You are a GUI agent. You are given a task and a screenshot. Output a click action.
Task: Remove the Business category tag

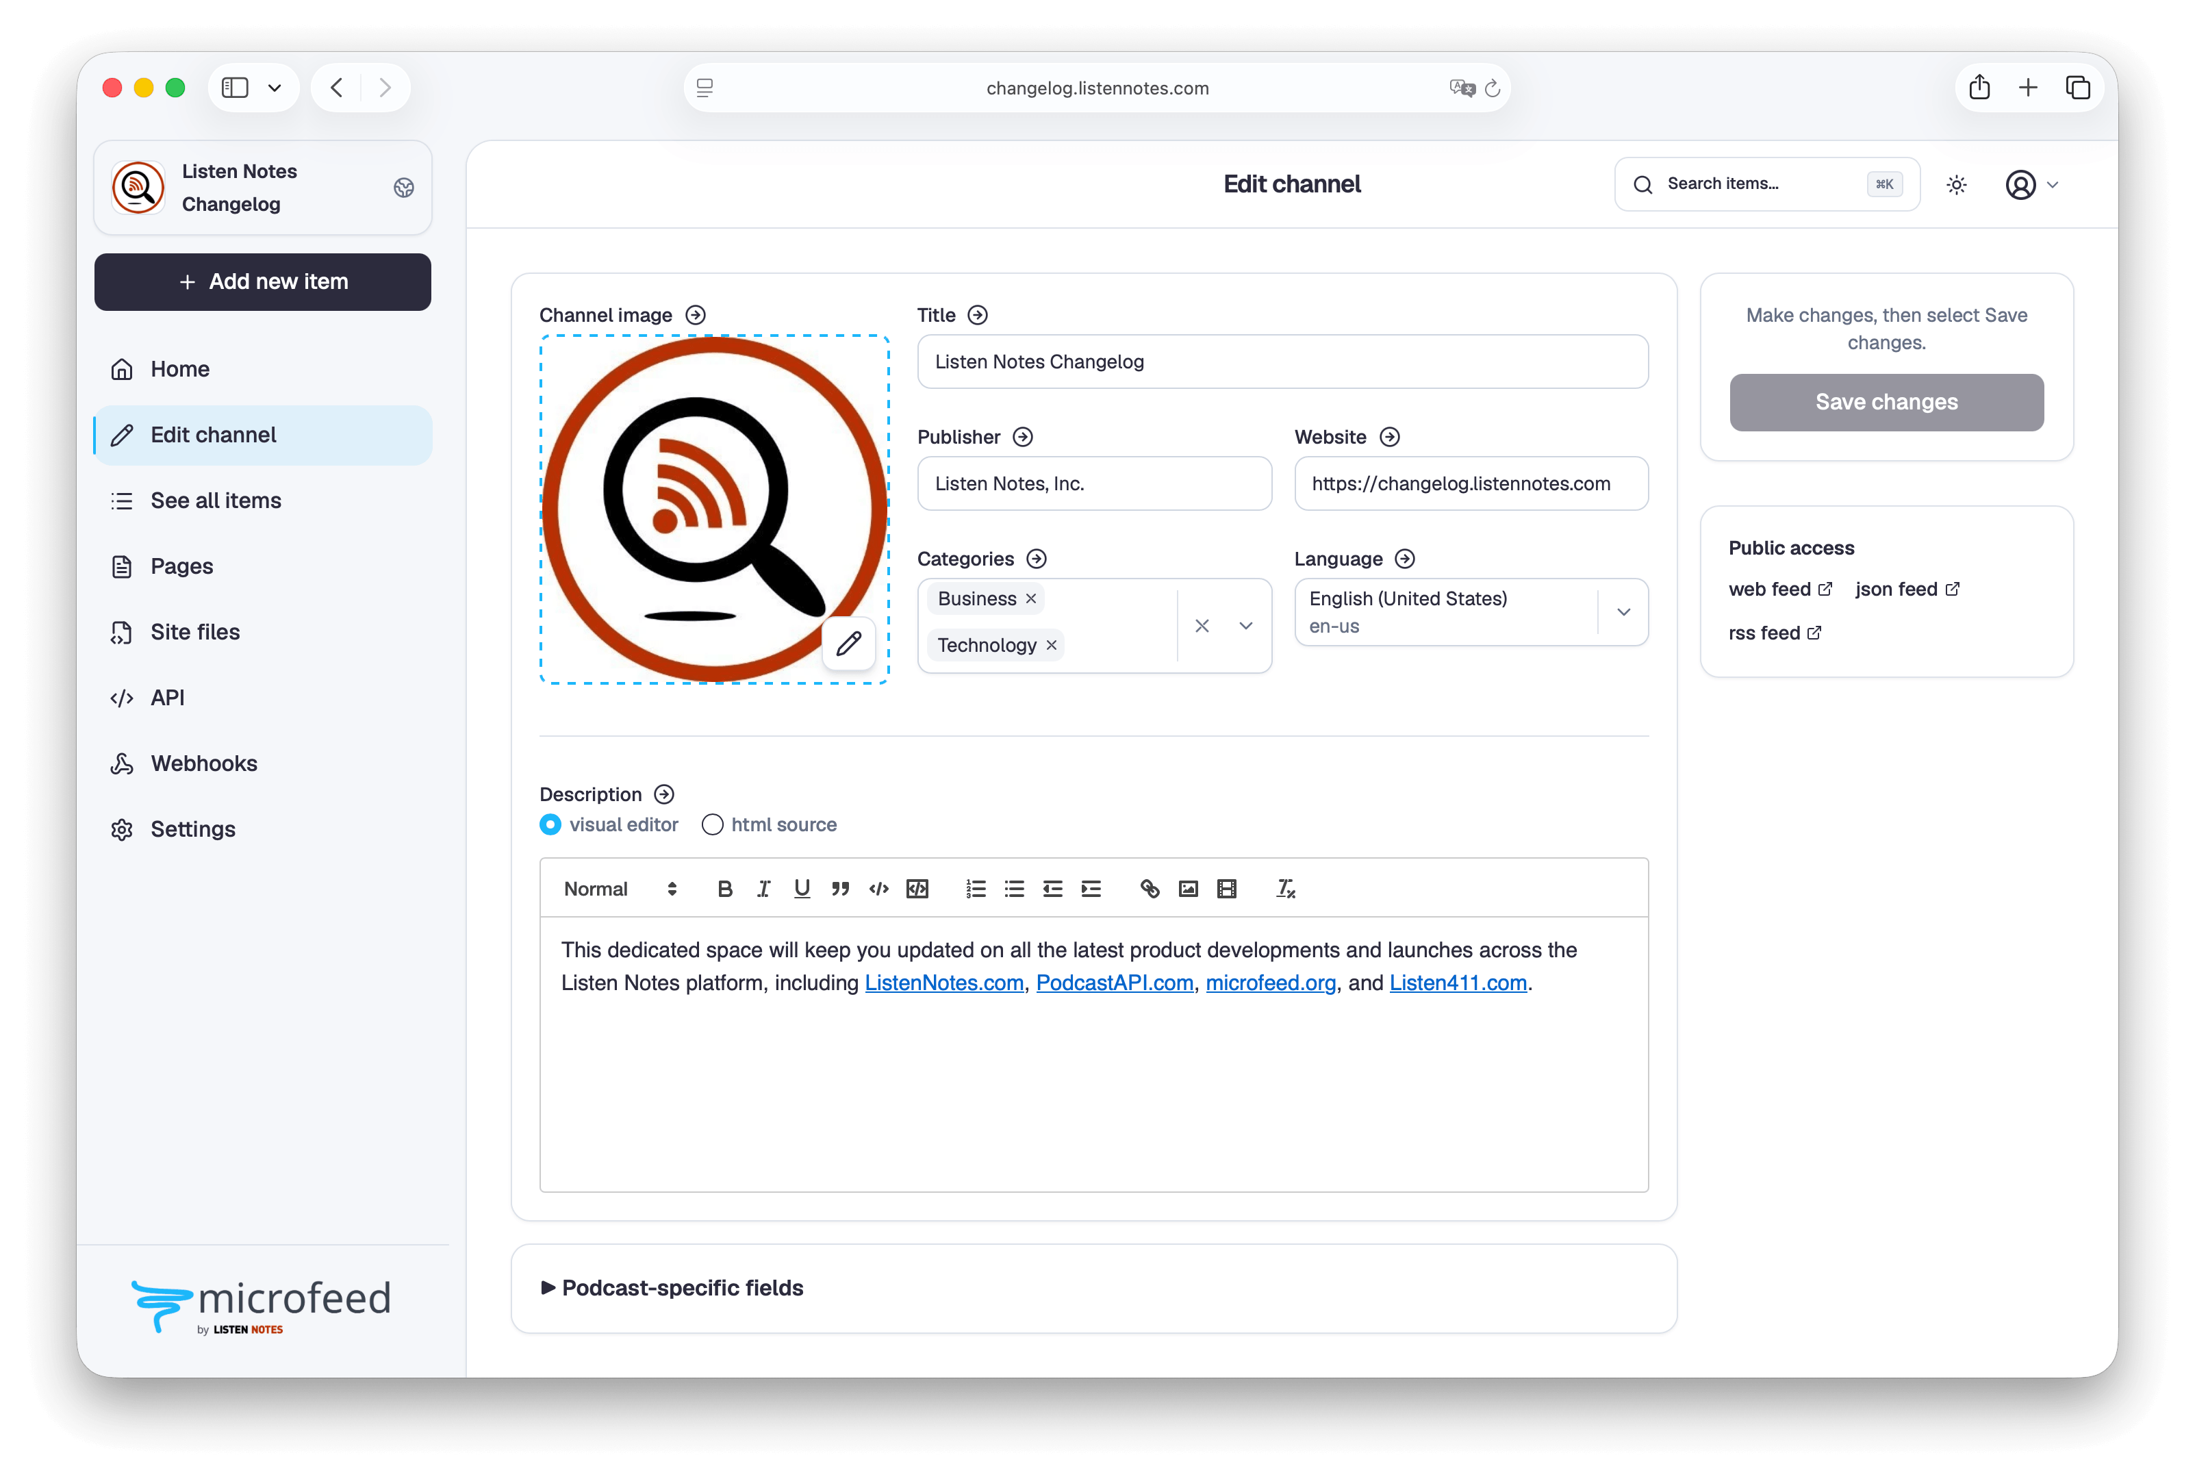click(1030, 598)
